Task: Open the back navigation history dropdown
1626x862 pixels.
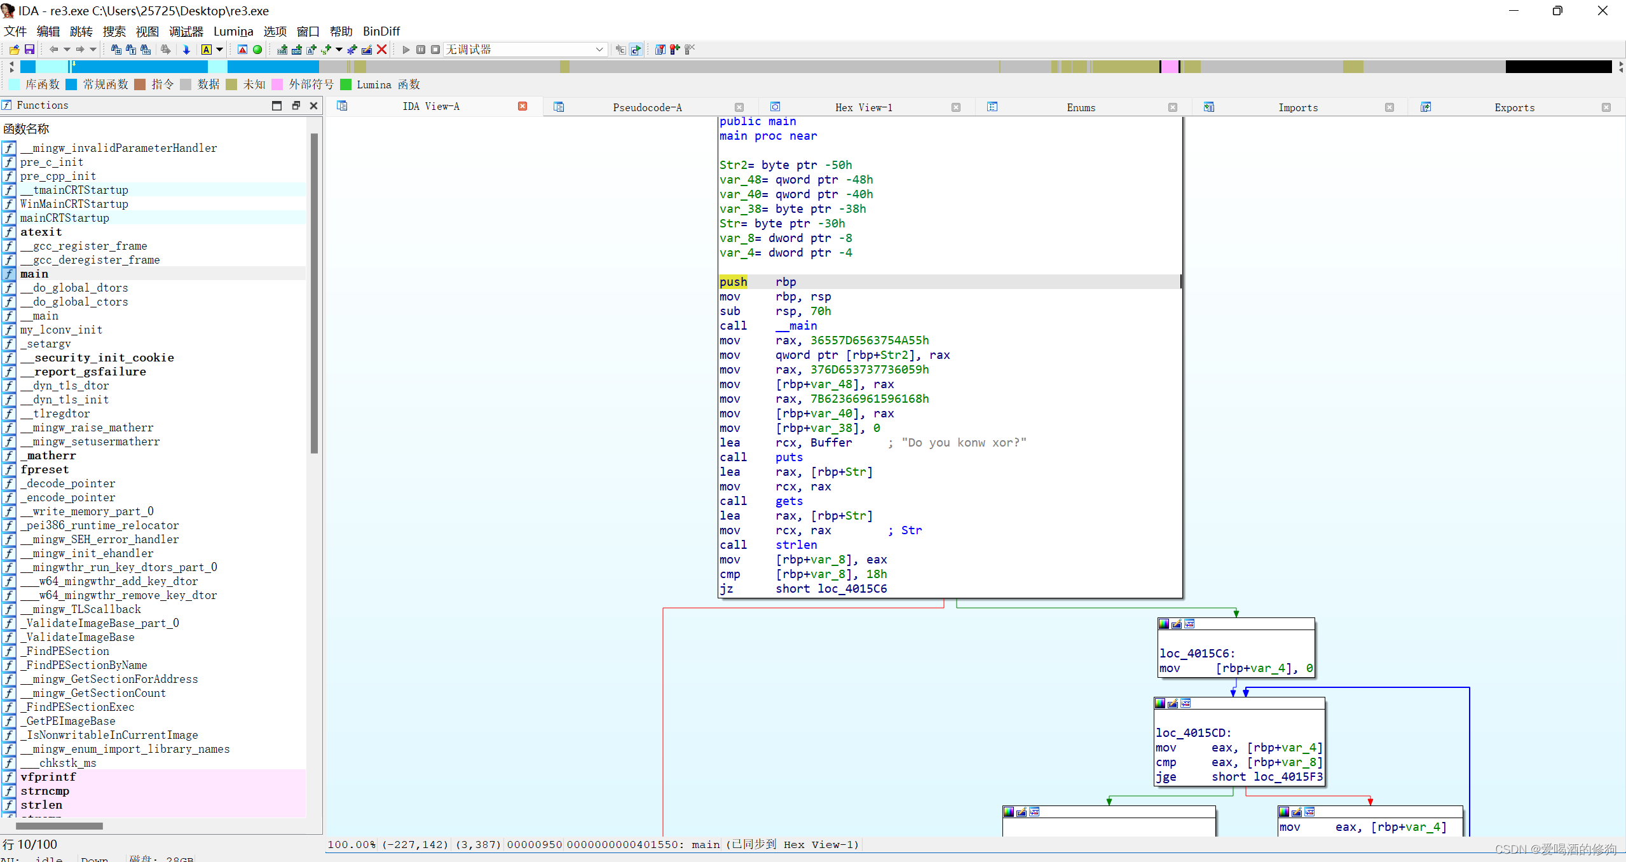Action: [67, 50]
